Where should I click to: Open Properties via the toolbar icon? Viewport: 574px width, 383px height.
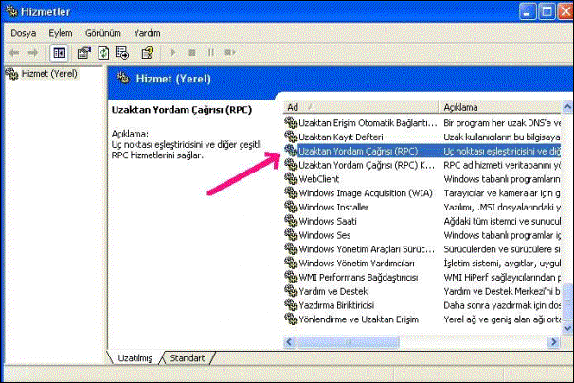[x=84, y=53]
